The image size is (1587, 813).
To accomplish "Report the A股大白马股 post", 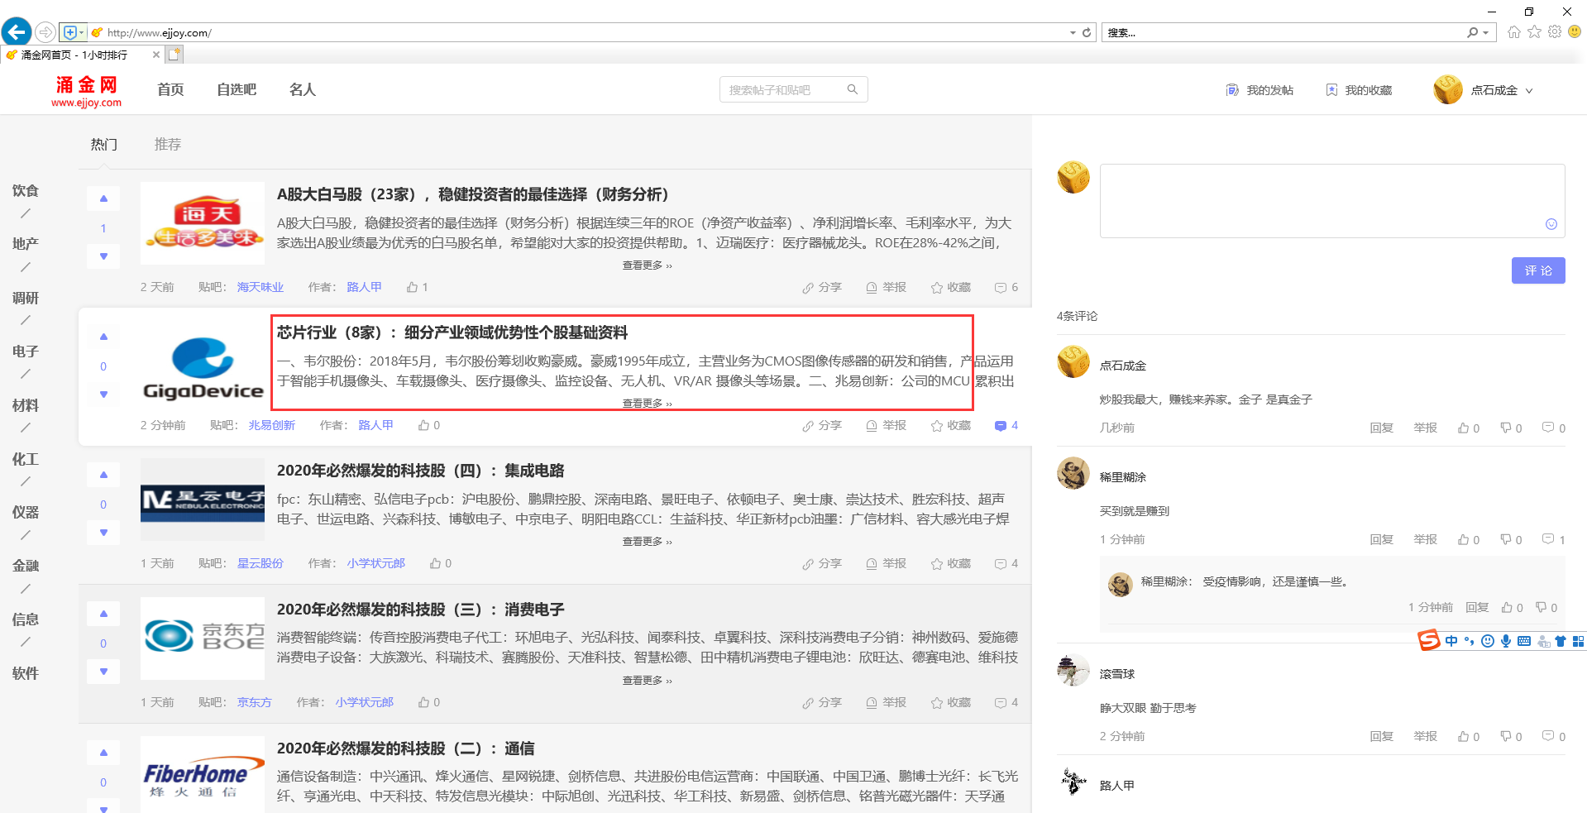I will pos(886,287).
